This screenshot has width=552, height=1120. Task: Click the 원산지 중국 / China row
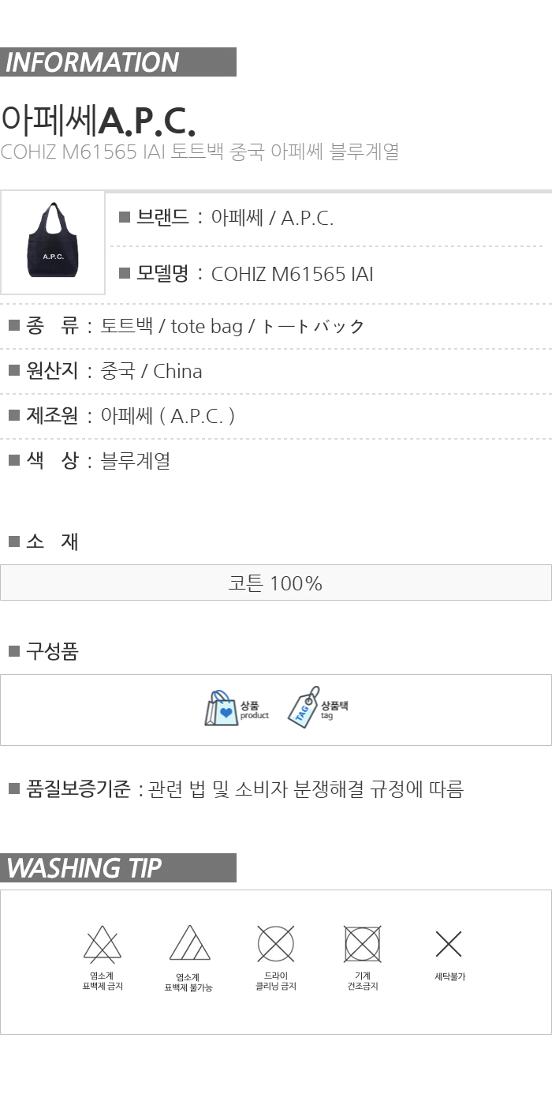tap(276, 371)
